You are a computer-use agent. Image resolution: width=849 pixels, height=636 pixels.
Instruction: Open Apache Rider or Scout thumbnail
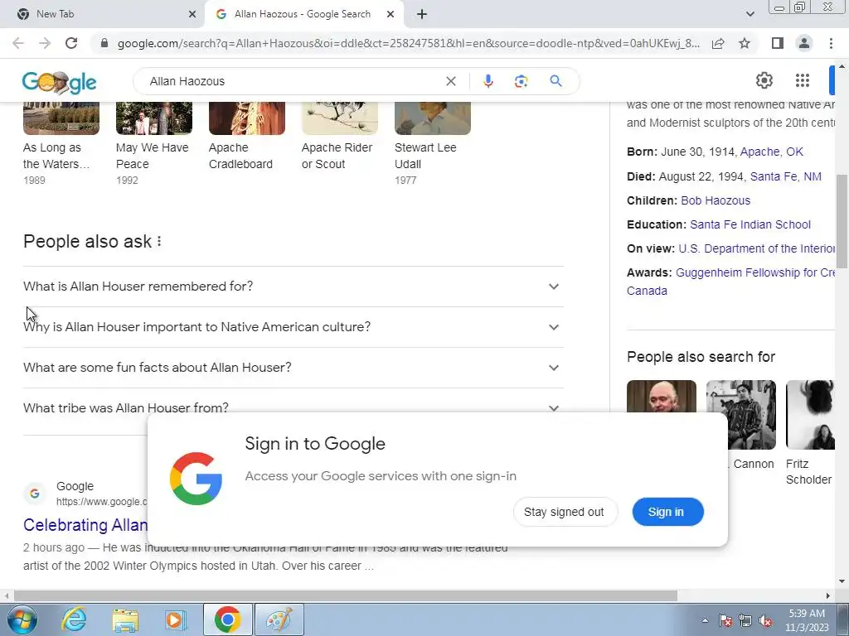tap(339, 118)
